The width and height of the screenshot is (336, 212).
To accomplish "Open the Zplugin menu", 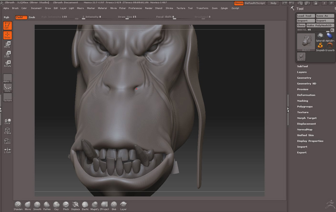I will 224,8.
